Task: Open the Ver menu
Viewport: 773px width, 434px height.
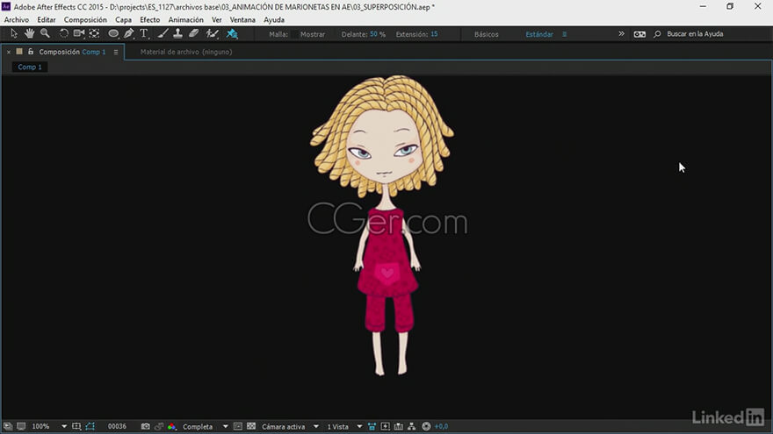Action: click(217, 19)
